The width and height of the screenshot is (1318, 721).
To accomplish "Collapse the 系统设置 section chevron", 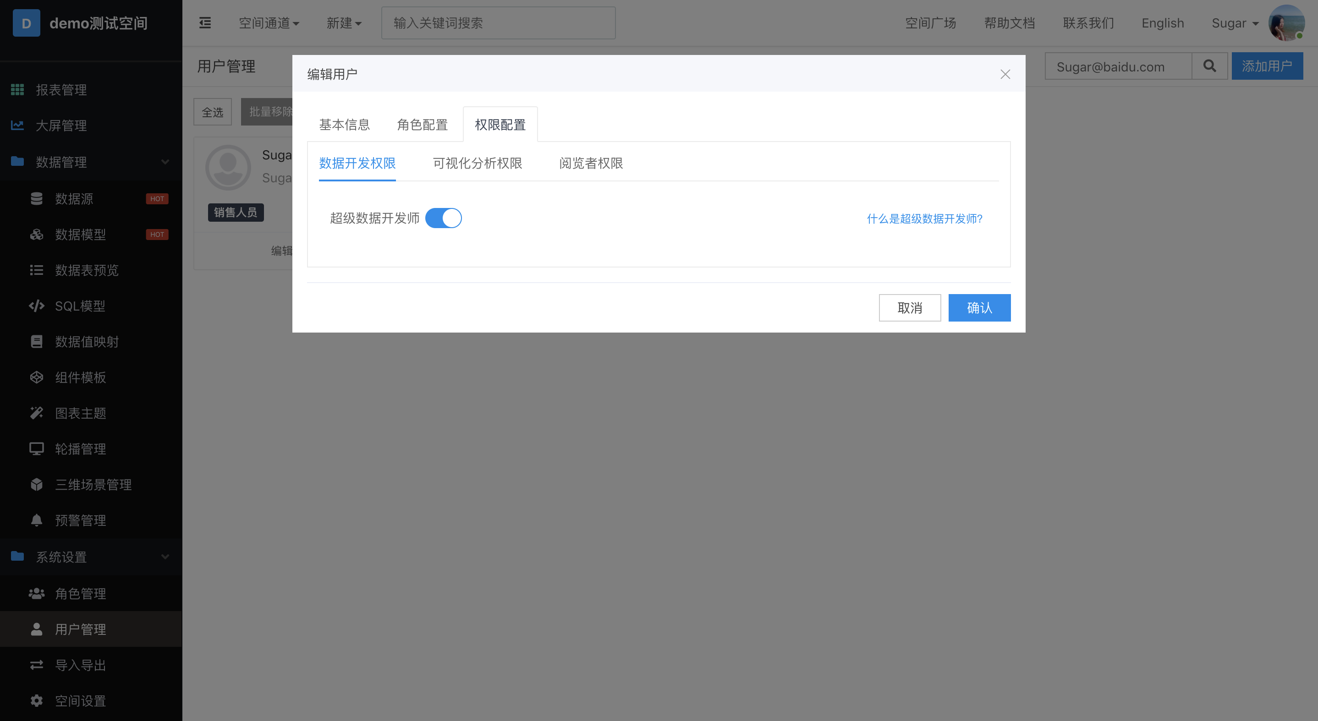I will point(165,557).
